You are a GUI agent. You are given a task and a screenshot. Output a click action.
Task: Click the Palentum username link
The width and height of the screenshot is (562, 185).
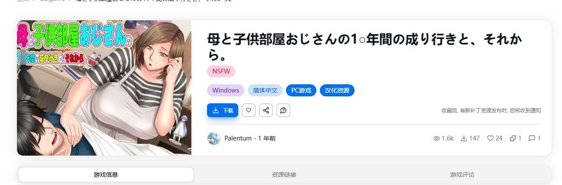point(238,138)
